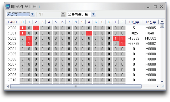Click hex value H0401

point(150,33)
